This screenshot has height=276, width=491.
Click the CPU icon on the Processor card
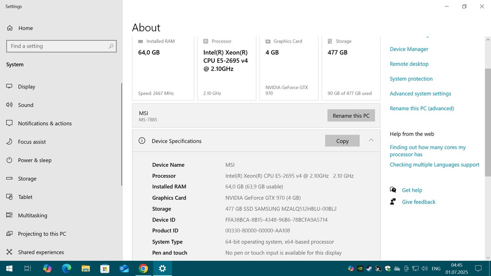pyautogui.click(x=206, y=41)
